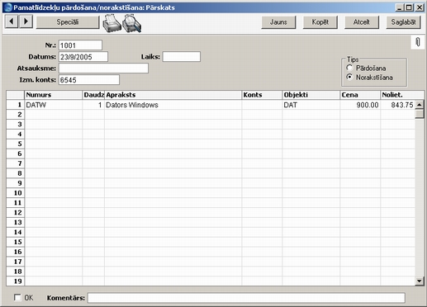427x307 pixels.
Task: Click the Datums field with 23/9/2005
Action: [x=83, y=57]
